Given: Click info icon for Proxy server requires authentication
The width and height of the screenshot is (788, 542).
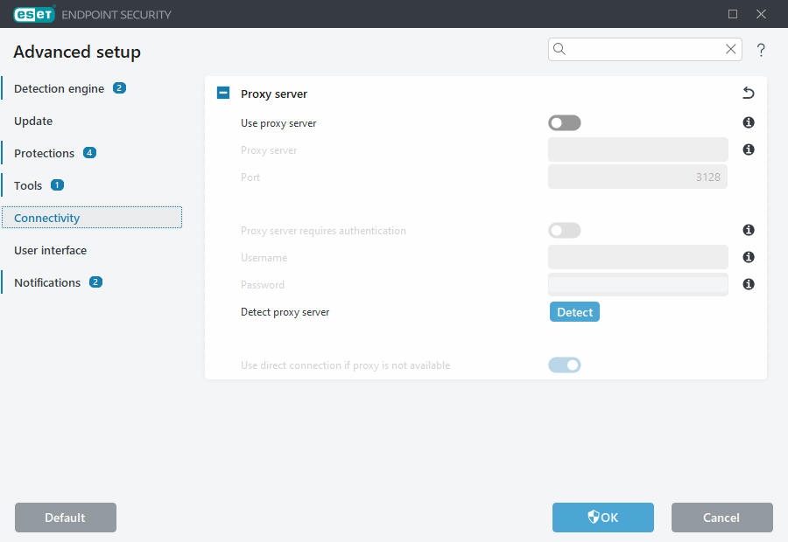Looking at the screenshot, I should coord(749,231).
